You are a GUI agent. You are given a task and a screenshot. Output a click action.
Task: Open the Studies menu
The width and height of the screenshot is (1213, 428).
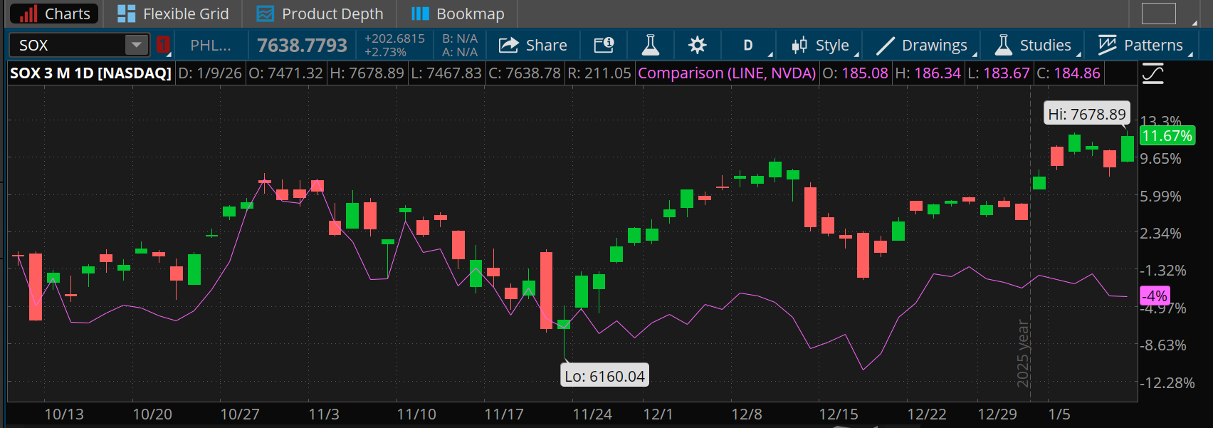[x=1033, y=46]
